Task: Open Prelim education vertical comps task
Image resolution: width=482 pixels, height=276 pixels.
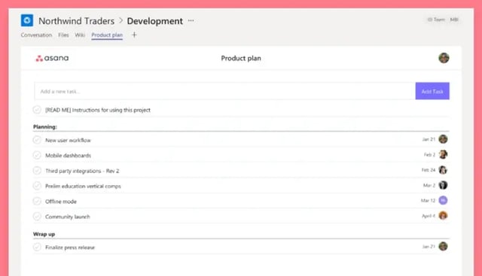Action: pos(83,186)
